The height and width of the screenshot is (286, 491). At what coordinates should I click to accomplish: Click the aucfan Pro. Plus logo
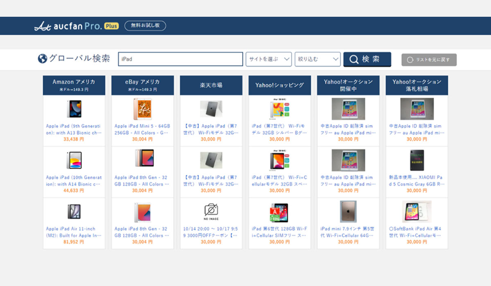[x=77, y=26]
